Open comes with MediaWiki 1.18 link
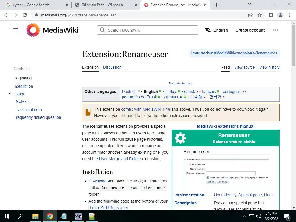 (146, 109)
